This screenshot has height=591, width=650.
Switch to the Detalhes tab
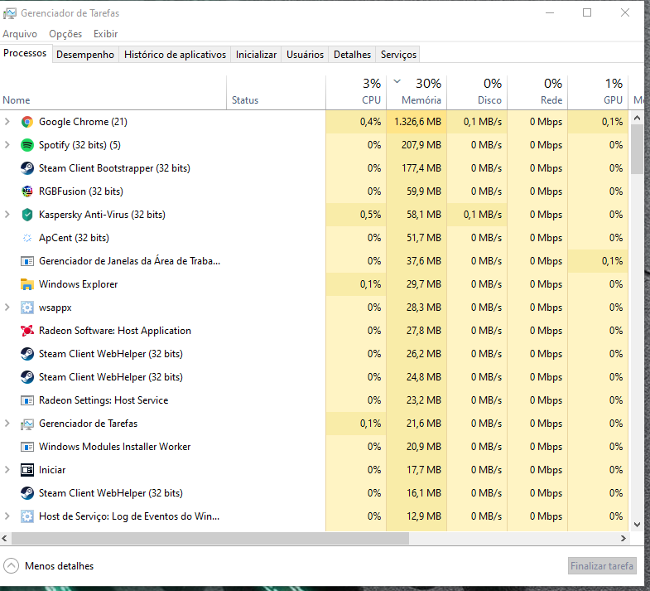tap(353, 55)
